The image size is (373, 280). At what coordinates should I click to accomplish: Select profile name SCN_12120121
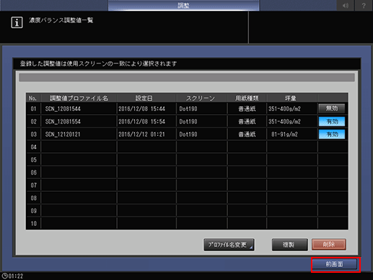pyautogui.click(x=63, y=134)
